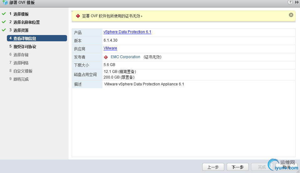The width and height of the screenshot is (300, 173).
Task: Dismiss the certificate warning banner
Action: 291,15
